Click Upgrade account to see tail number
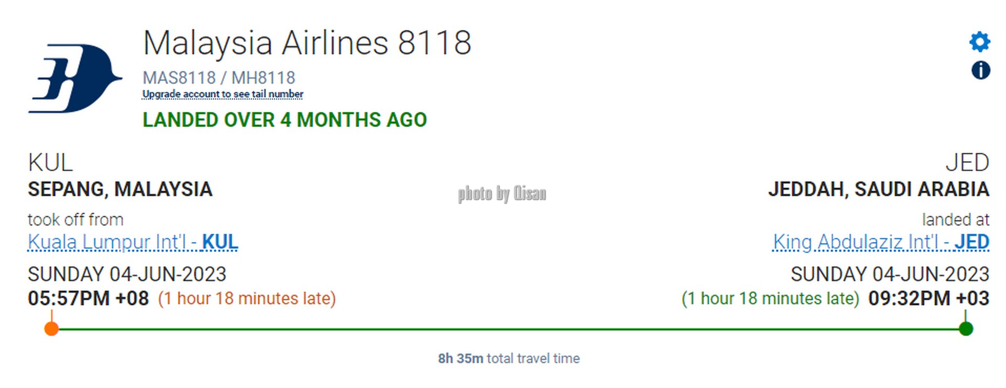 tap(223, 94)
